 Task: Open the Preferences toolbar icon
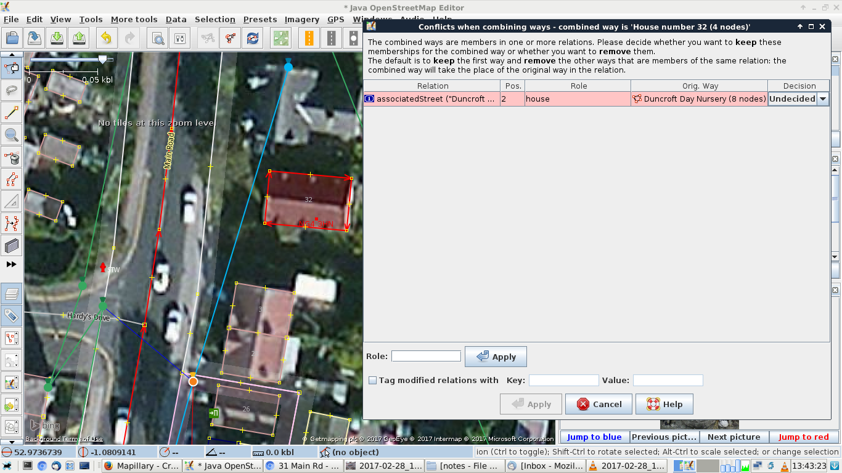coord(180,38)
